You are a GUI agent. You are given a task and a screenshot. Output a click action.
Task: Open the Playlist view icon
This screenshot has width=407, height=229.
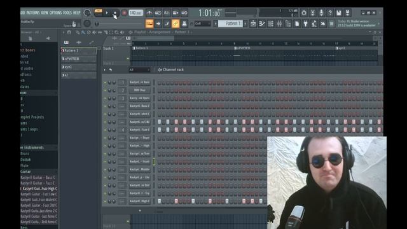tap(253, 24)
